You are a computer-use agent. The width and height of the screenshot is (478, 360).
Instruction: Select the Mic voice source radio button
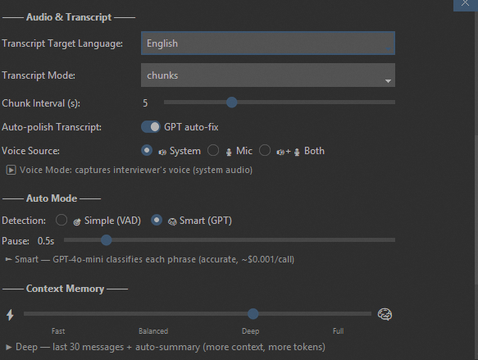[213, 151]
